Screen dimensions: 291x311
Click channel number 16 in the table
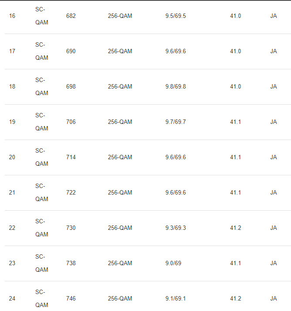click(12, 16)
